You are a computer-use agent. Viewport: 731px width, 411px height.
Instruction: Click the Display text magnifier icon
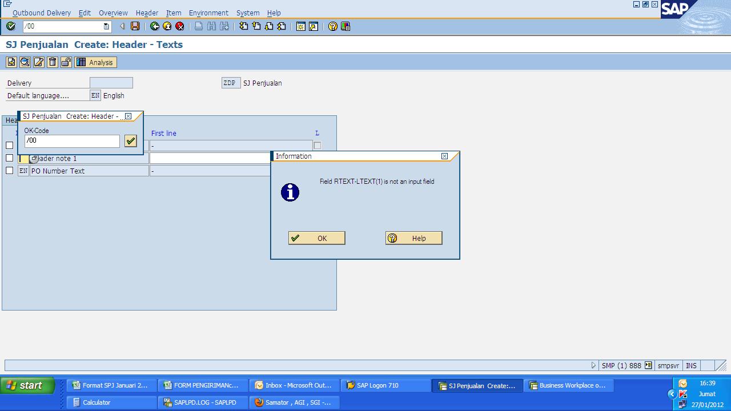pos(25,62)
